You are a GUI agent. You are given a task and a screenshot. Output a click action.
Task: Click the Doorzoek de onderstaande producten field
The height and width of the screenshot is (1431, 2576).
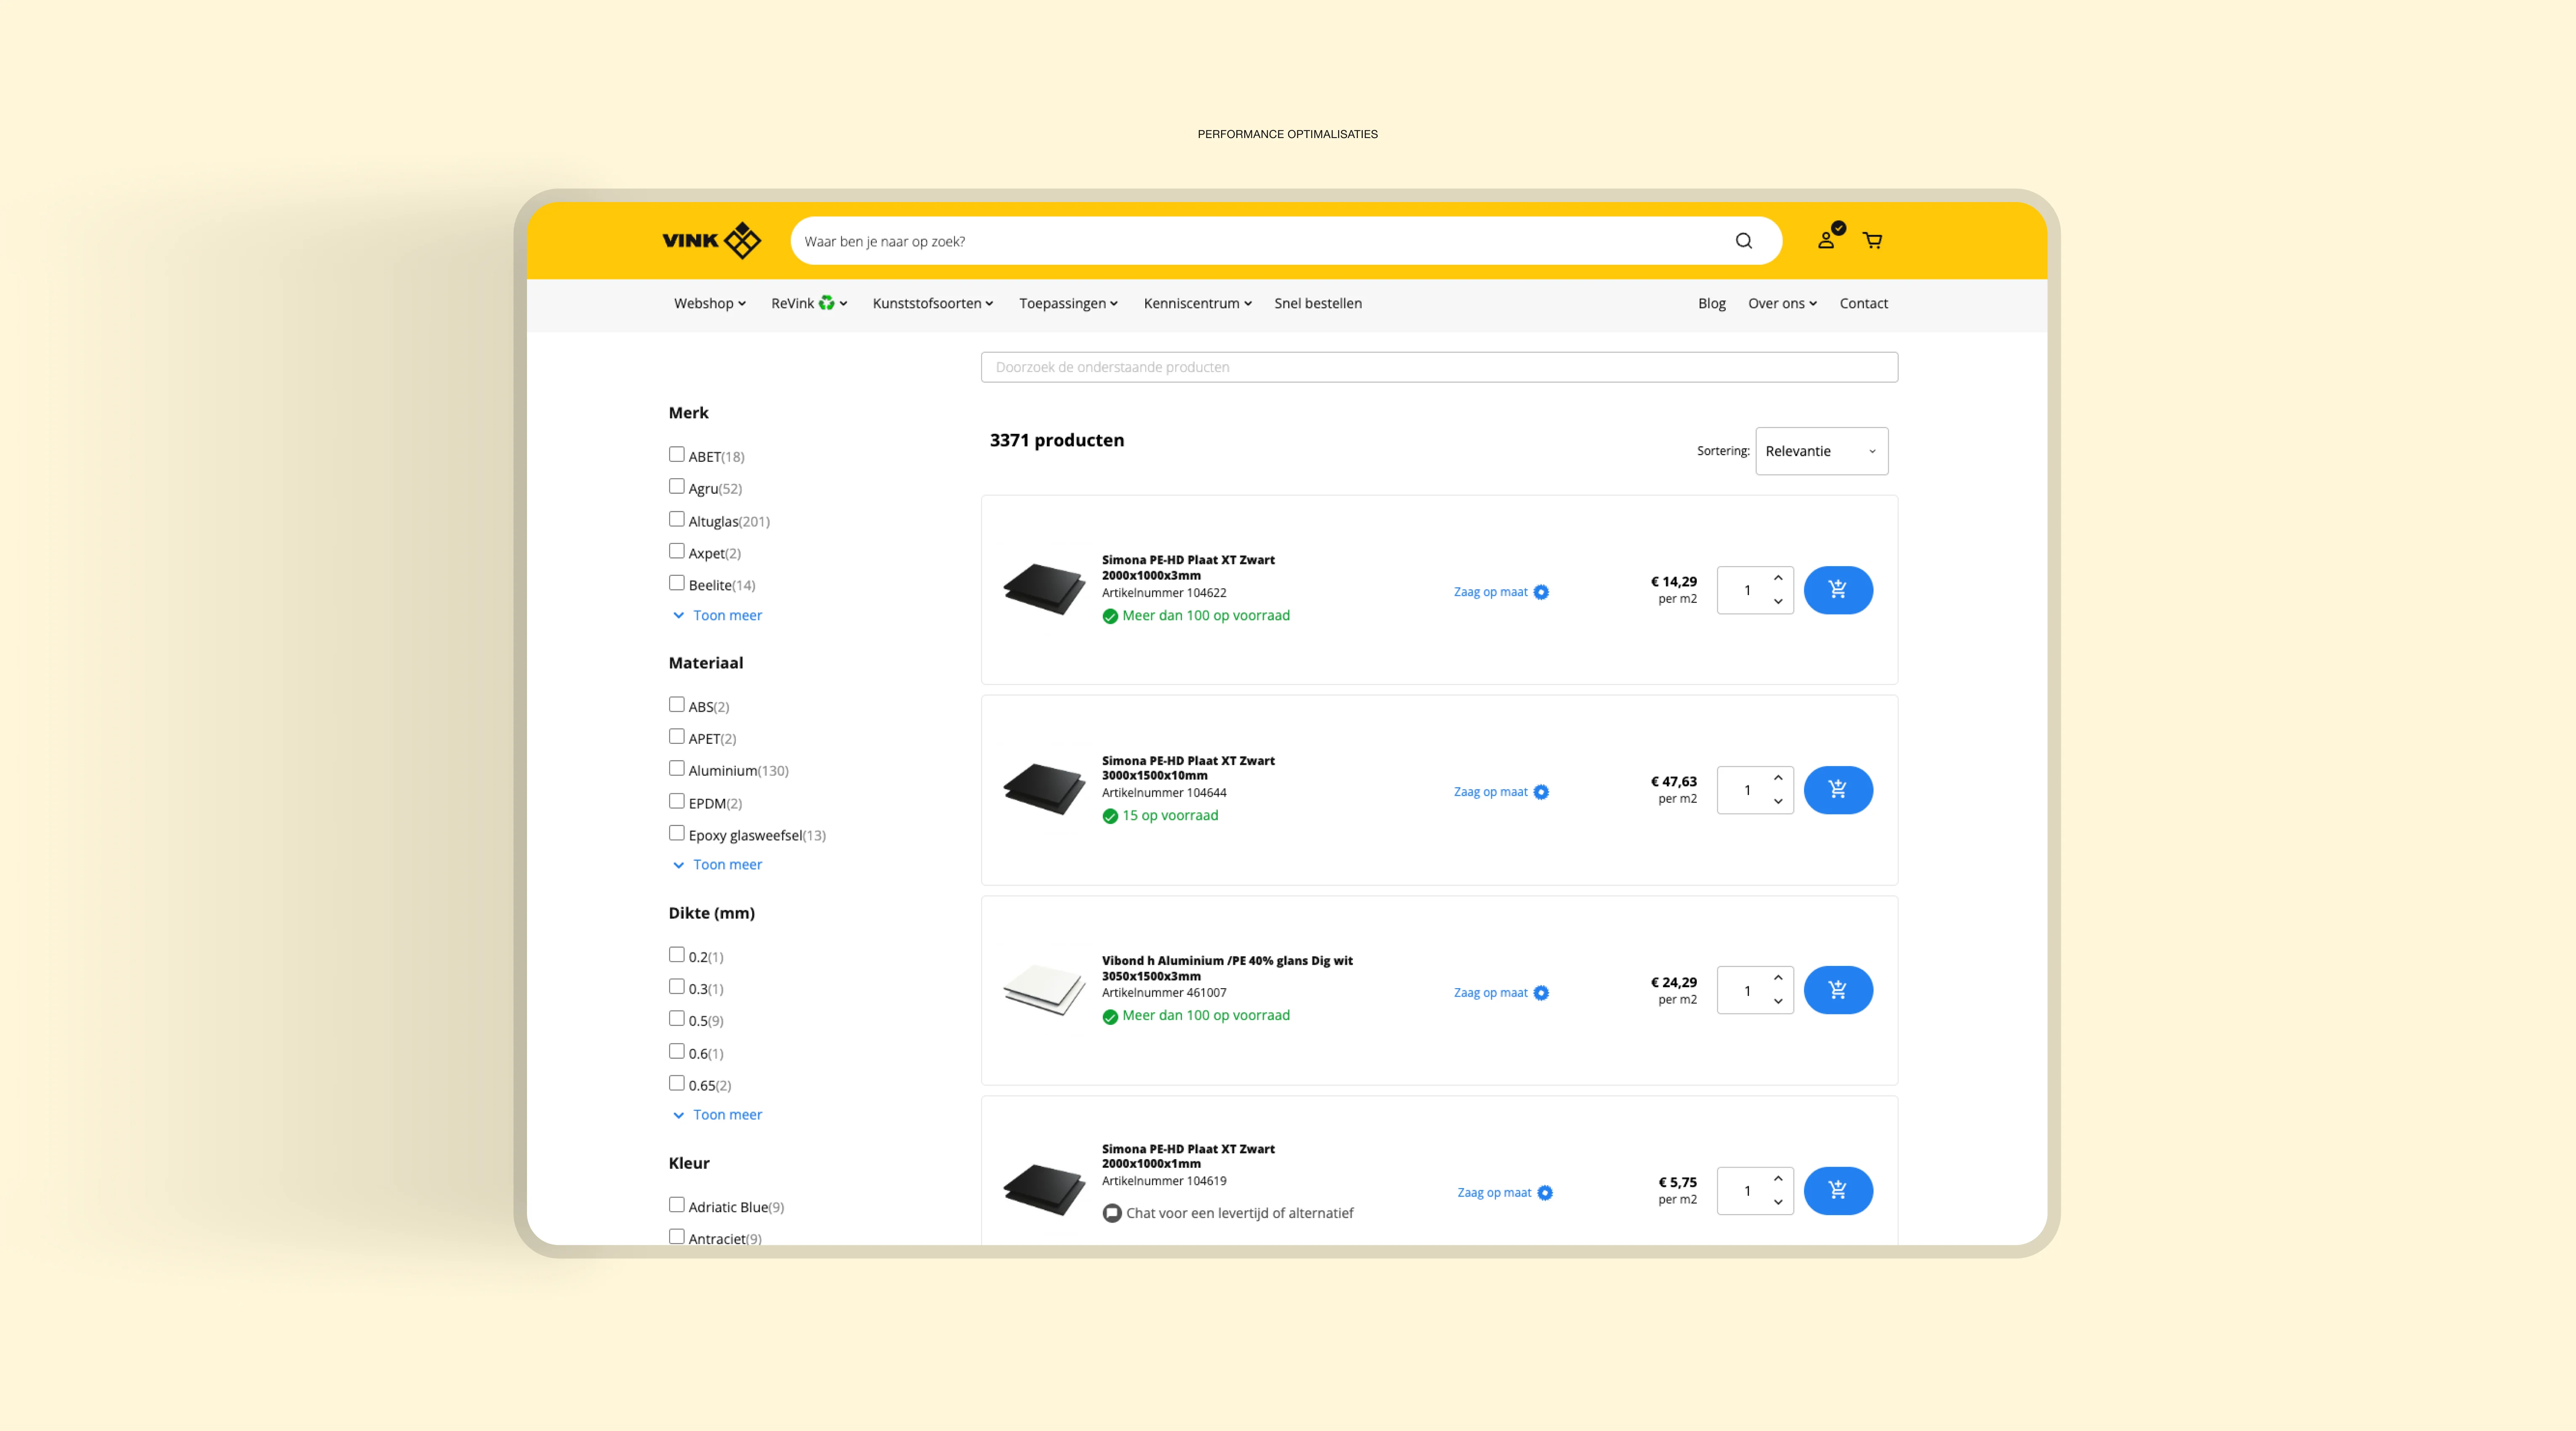tap(1438, 367)
